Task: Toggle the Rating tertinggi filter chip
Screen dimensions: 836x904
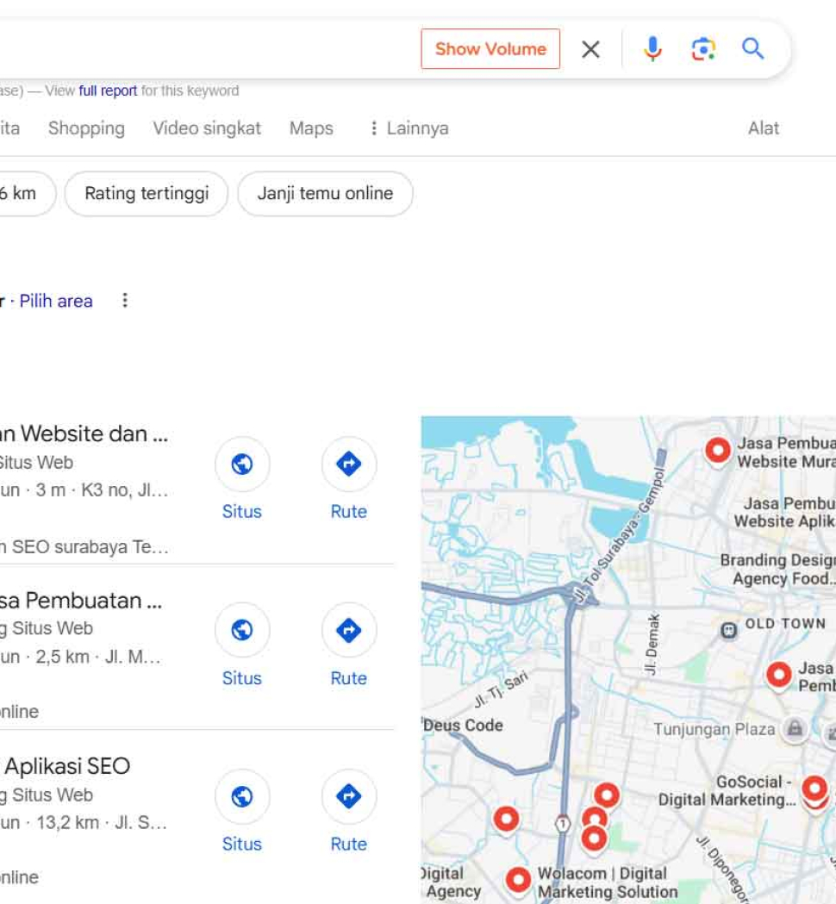Action: click(146, 193)
